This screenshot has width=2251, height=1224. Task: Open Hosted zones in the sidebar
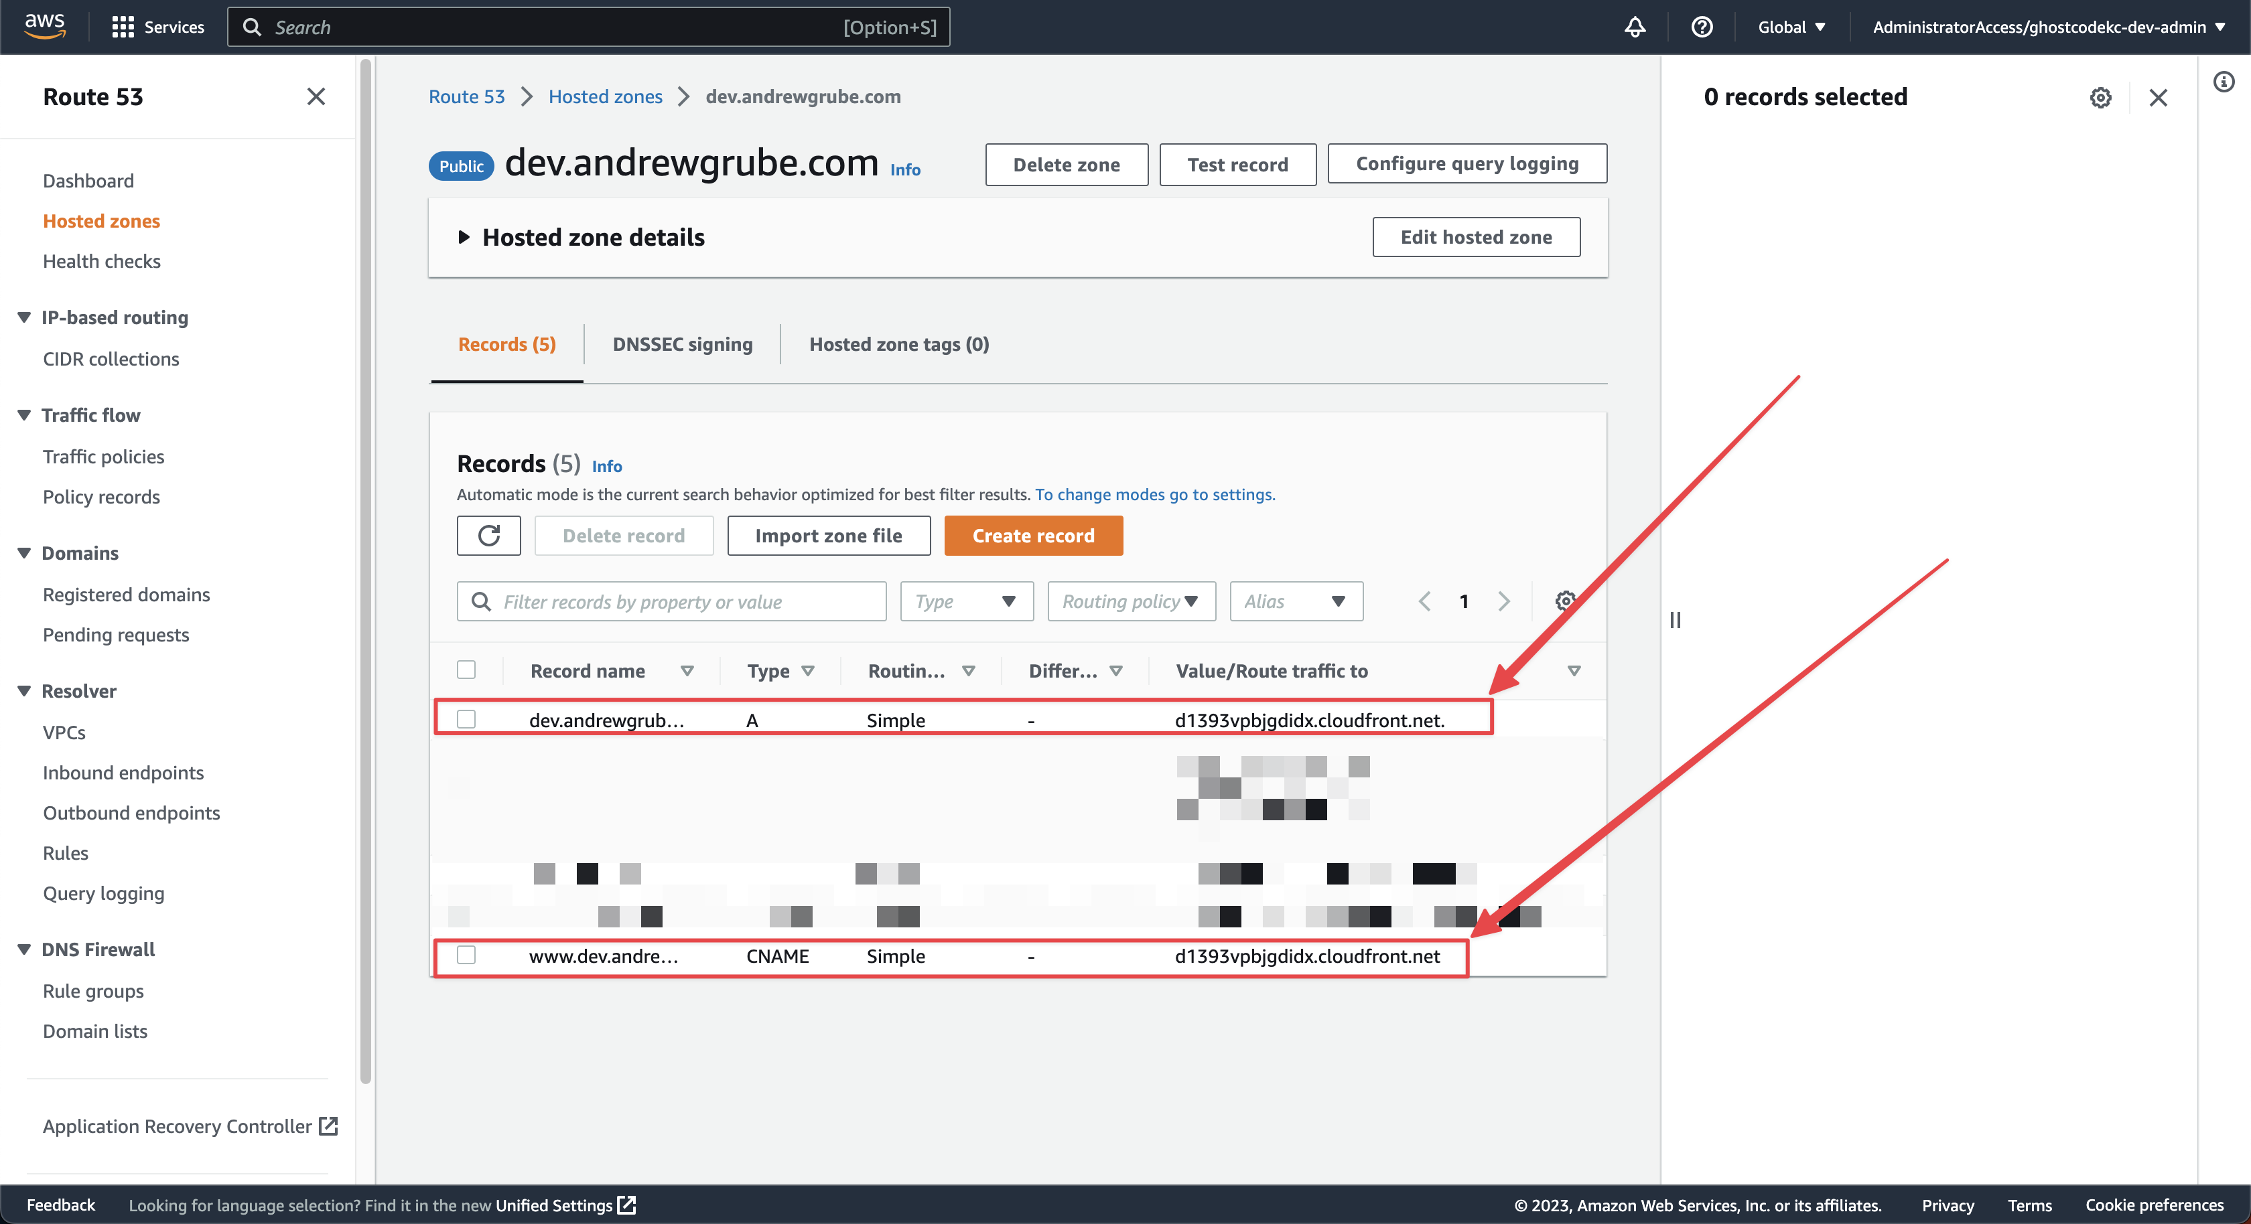tap(101, 221)
